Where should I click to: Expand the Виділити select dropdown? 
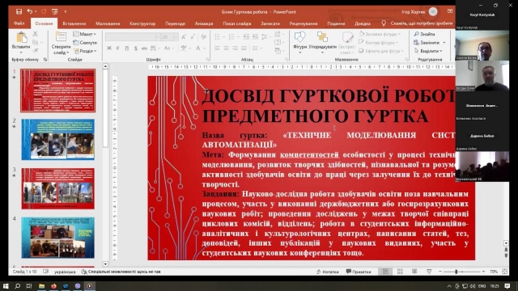tap(428, 51)
